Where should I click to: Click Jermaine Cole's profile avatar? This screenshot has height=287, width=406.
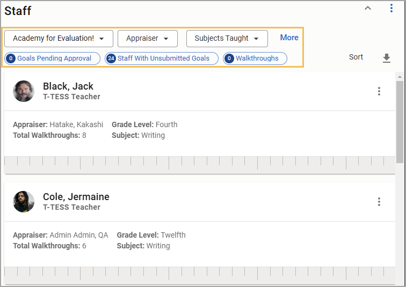pyautogui.click(x=24, y=202)
